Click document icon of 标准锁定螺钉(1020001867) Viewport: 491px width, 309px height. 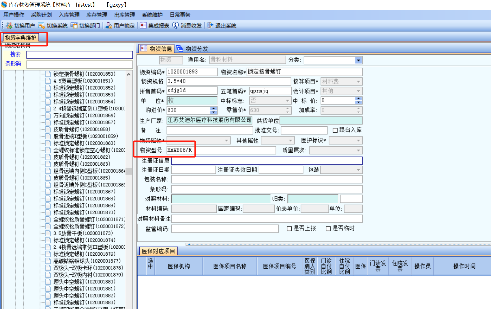tap(48, 192)
